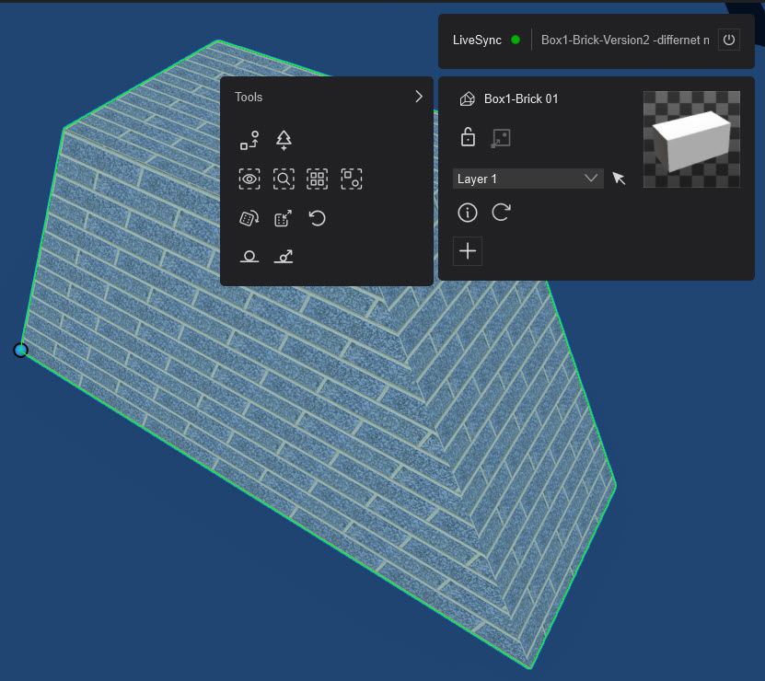Toggle the lock on Box1-Brick 01
The image size is (765, 681).
467,136
